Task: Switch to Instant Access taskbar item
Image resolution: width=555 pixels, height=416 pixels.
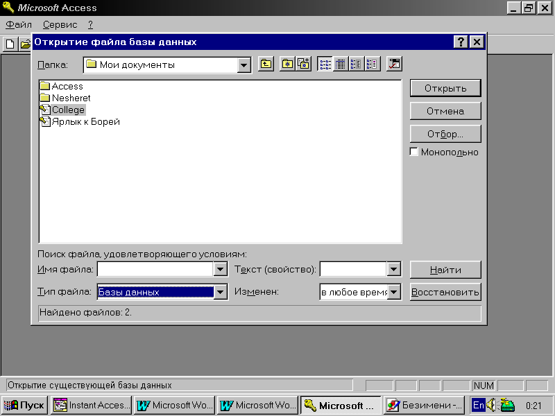Action: 92,405
